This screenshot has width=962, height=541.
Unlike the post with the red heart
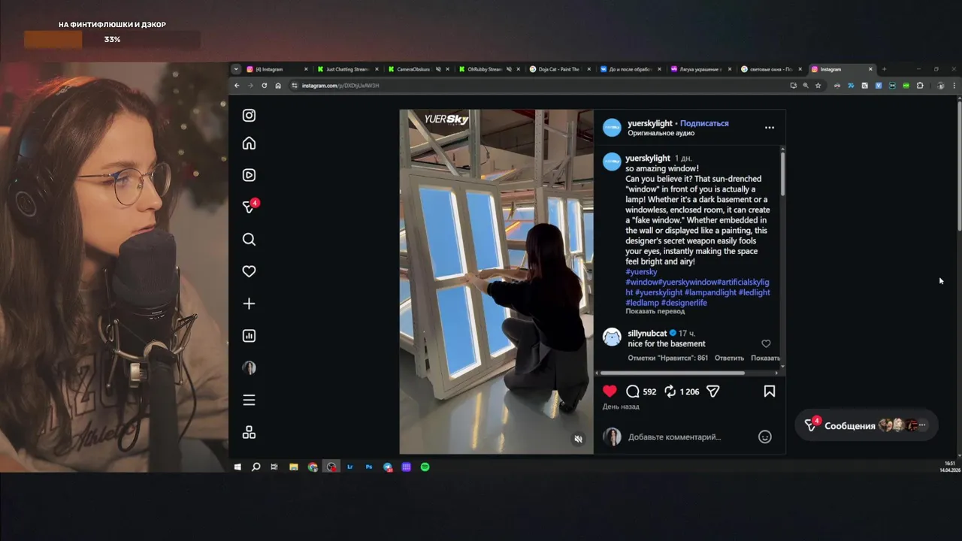(610, 391)
